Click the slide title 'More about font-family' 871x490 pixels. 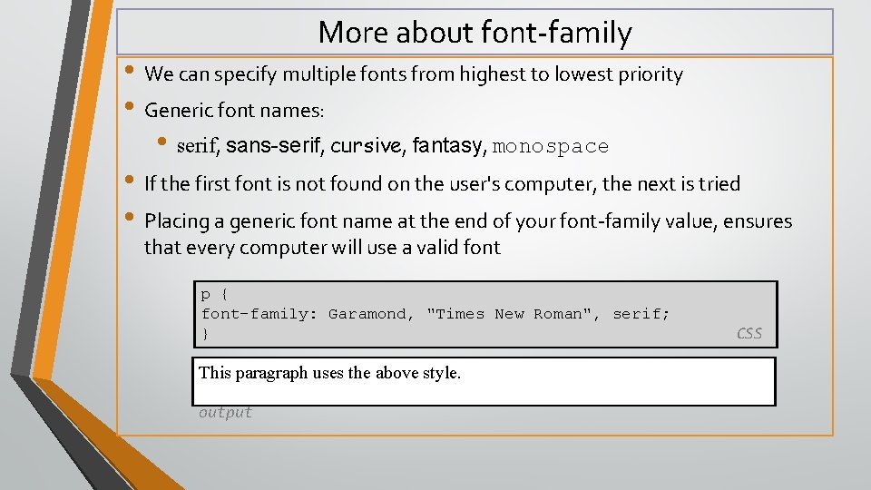coord(475,33)
